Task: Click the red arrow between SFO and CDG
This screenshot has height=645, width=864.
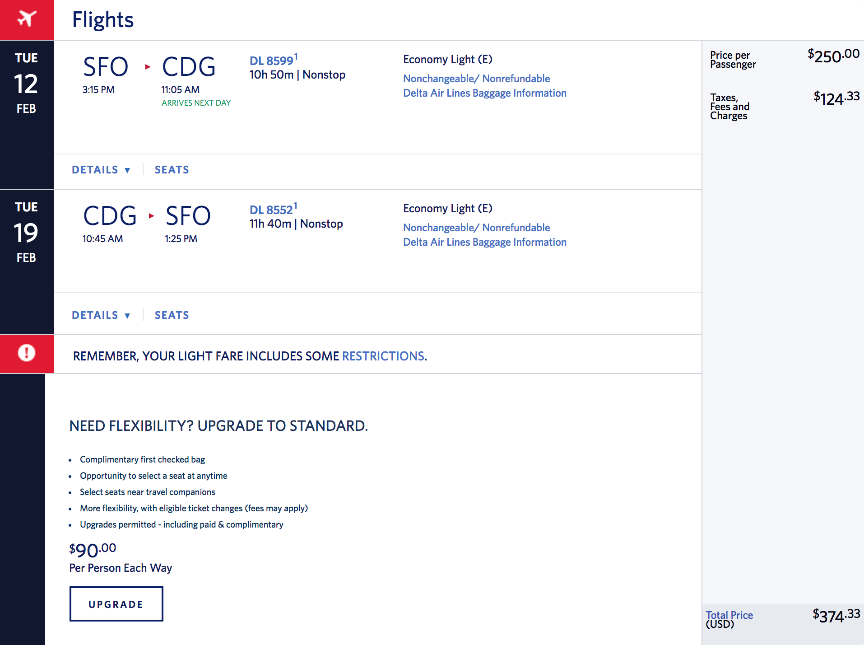Action: (x=148, y=67)
